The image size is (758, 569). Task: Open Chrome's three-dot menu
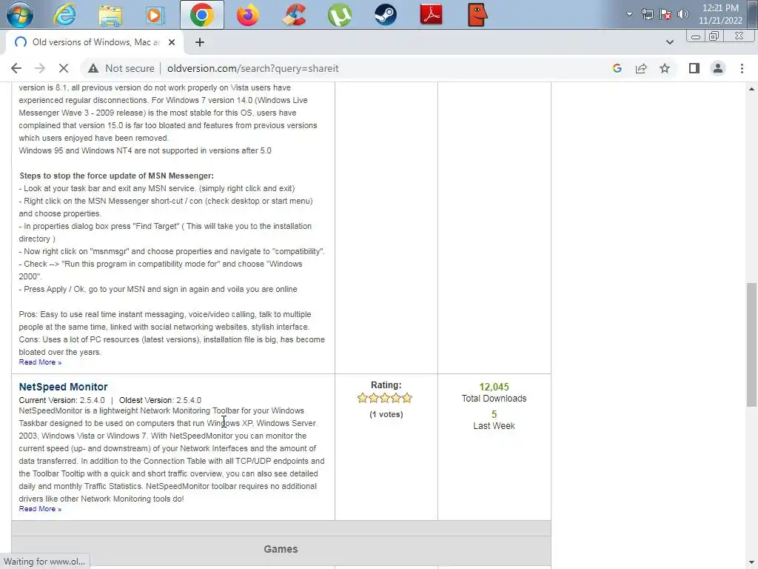pyautogui.click(x=742, y=68)
